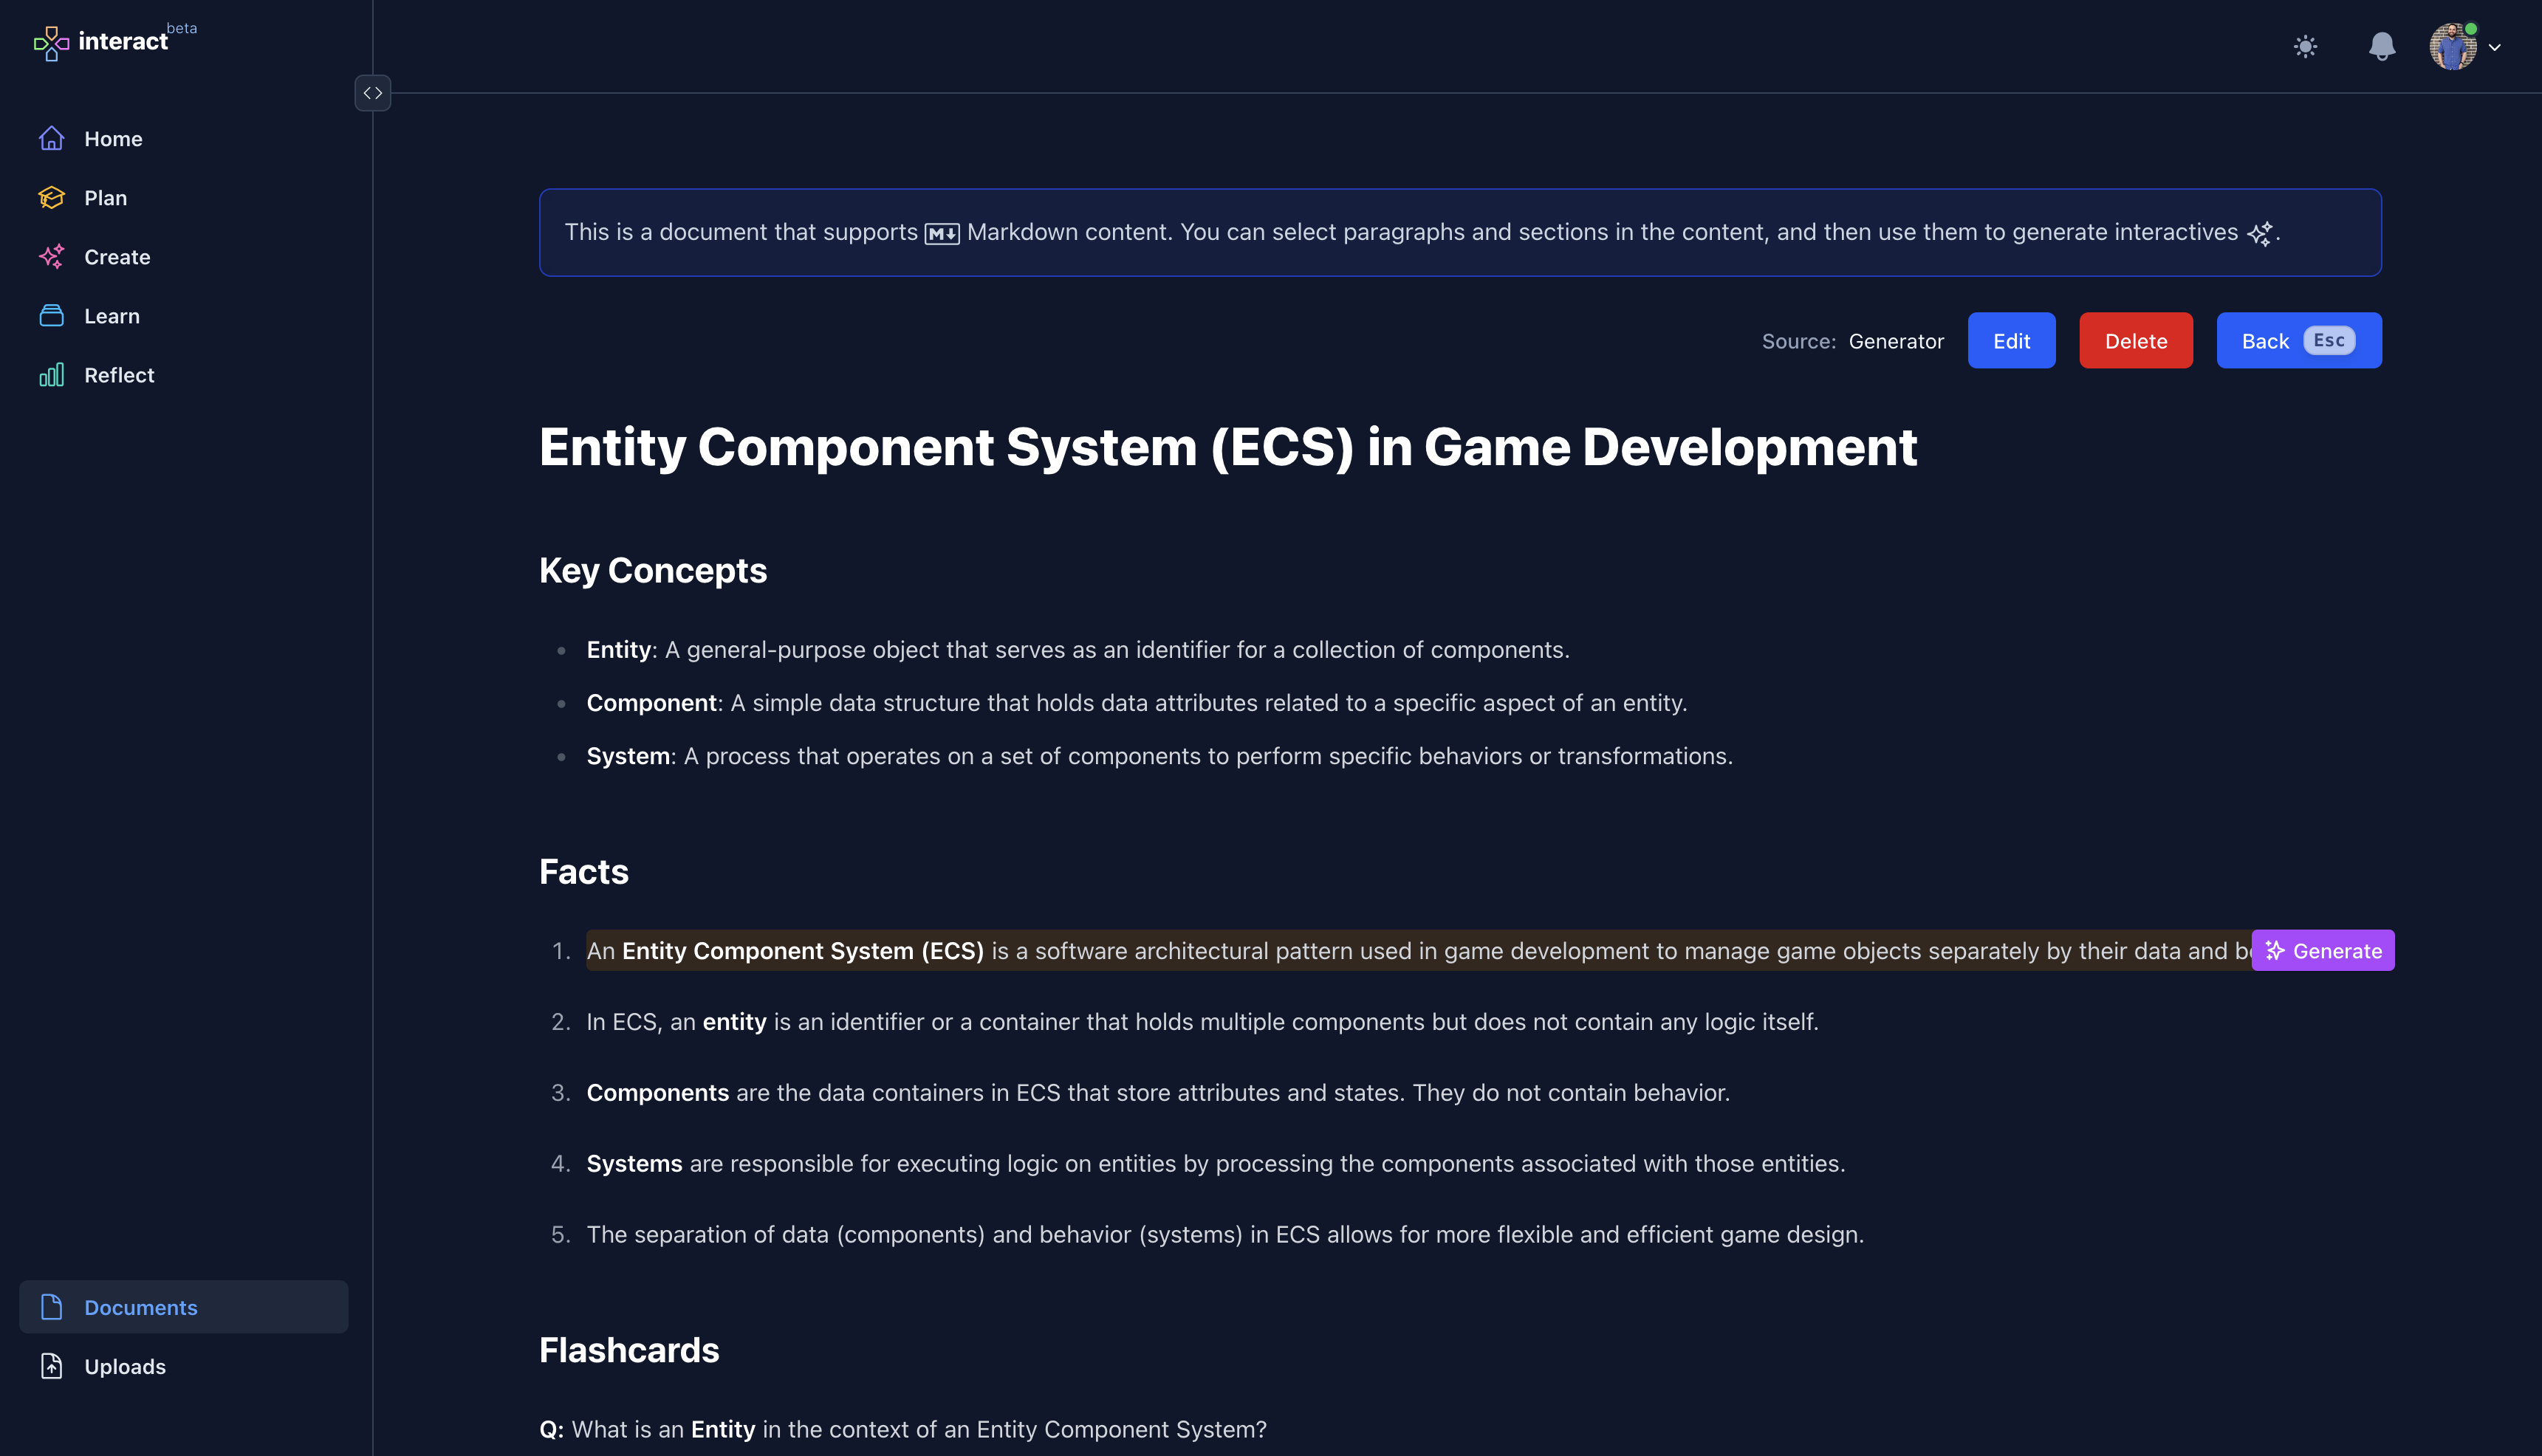Select the Reflect bar-chart icon

(x=51, y=375)
